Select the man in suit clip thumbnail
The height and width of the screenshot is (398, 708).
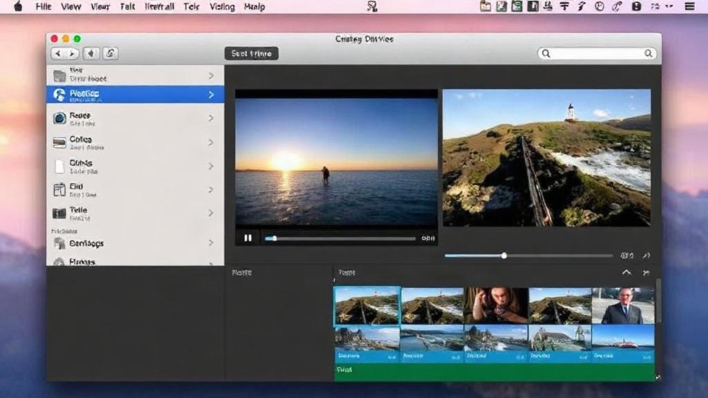pyautogui.click(x=623, y=305)
